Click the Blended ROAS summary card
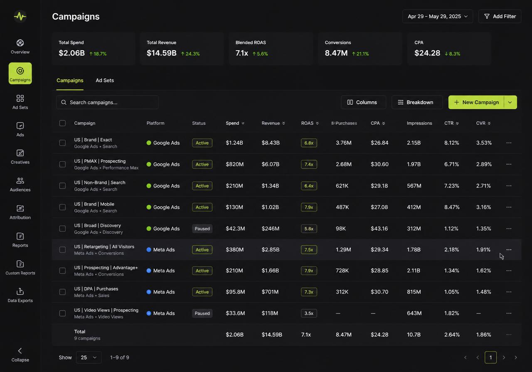 click(271, 49)
